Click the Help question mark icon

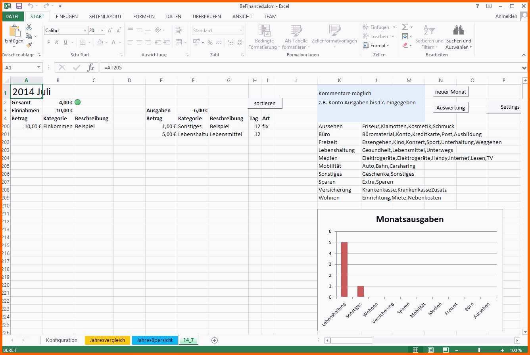pyautogui.click(x=477, y=6)
